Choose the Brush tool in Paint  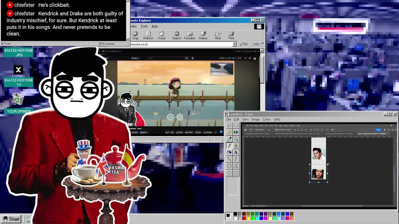pos(236,146)
